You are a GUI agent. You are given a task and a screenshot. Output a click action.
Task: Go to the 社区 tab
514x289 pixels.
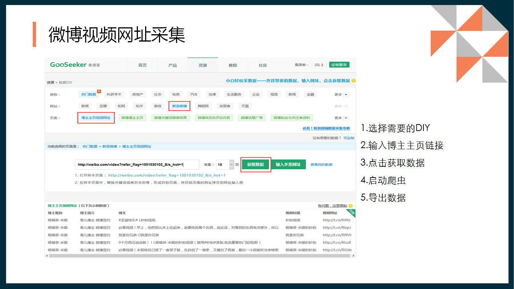pyautogui.click(x=263, y=65)
